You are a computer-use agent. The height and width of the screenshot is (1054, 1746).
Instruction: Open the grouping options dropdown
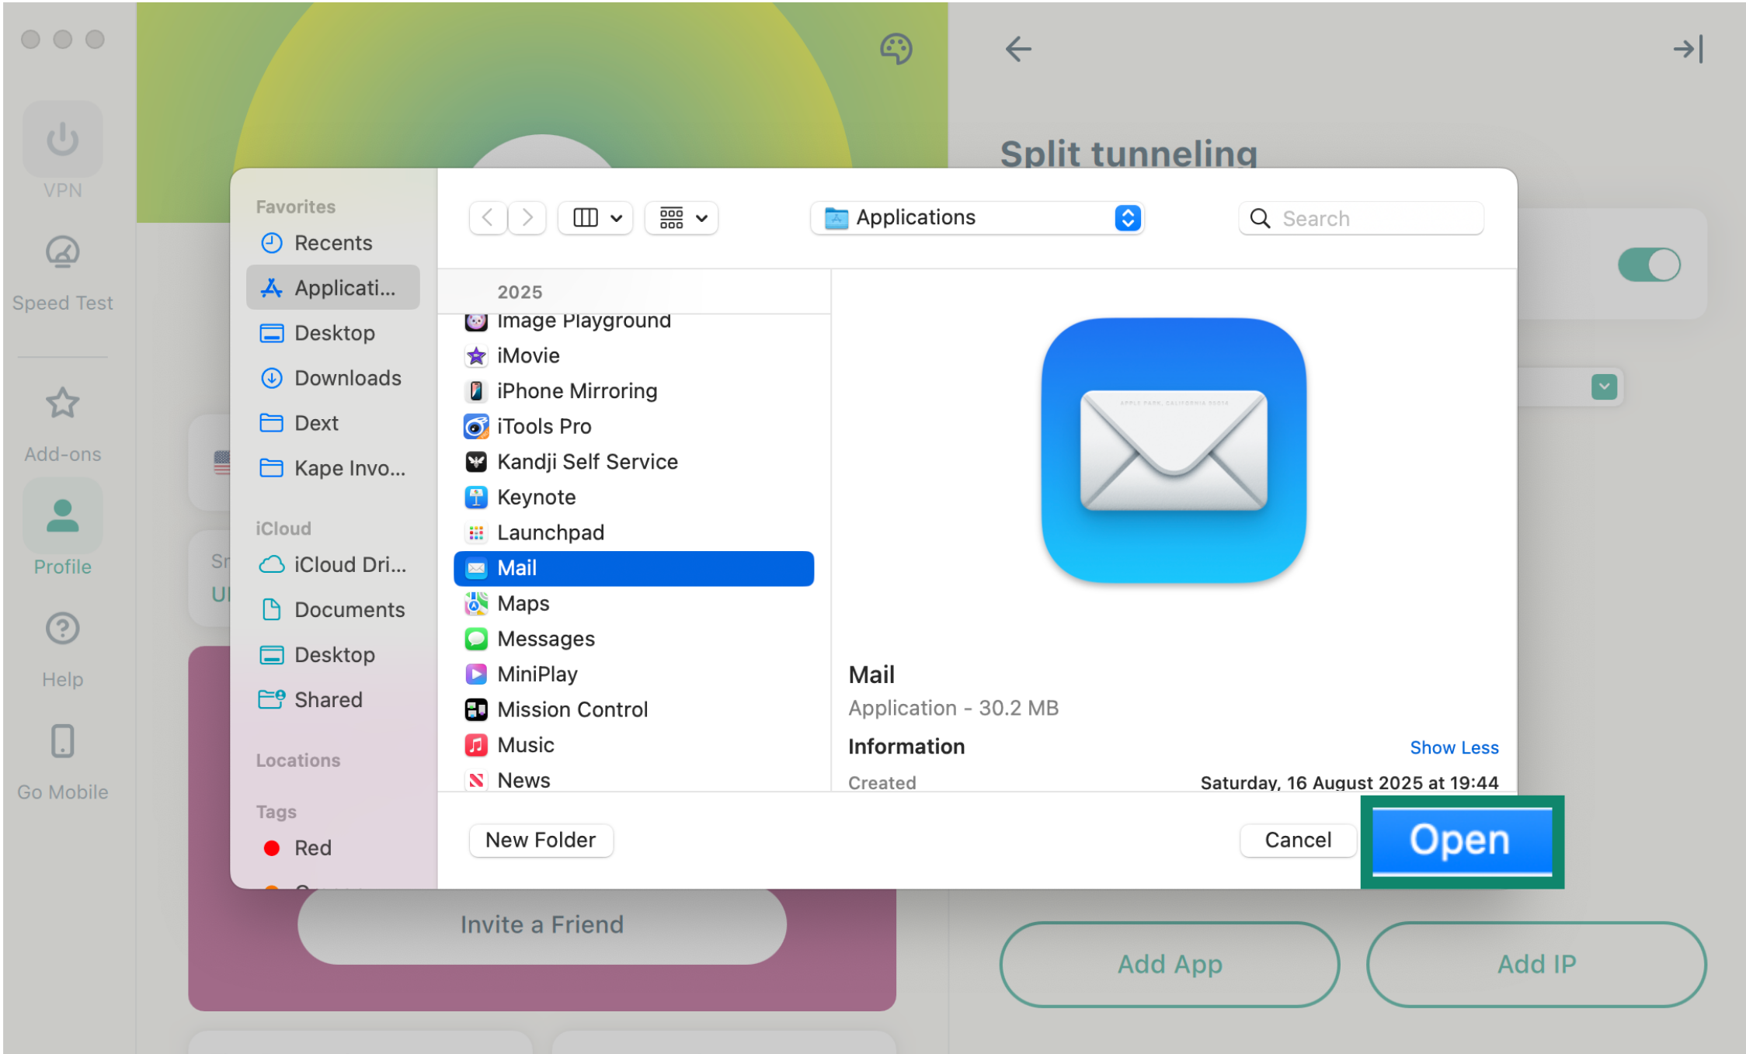(681, 218)
